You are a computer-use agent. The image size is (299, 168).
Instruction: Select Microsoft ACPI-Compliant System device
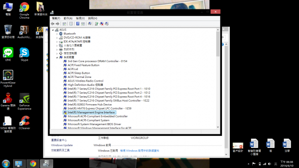point(88,120)
